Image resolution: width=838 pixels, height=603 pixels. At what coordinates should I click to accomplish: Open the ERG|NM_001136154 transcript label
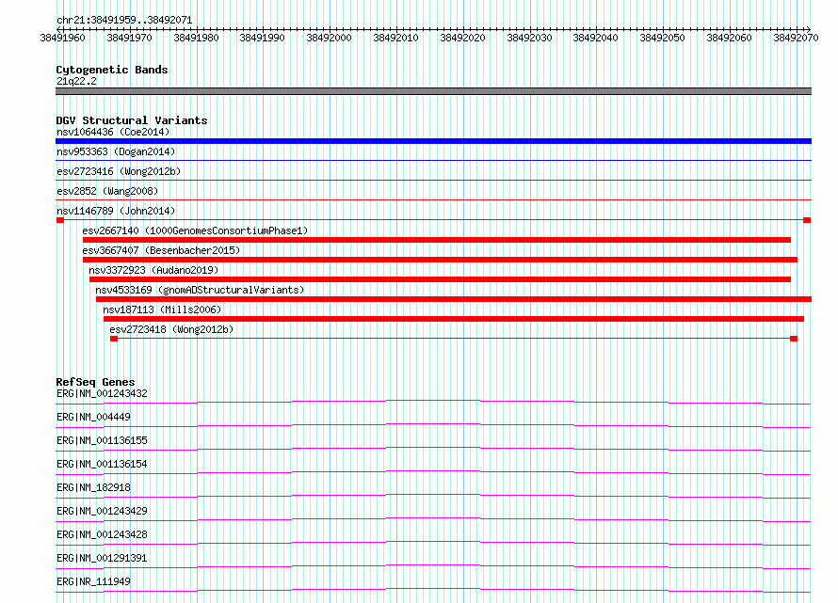click(x=102, y=464)
